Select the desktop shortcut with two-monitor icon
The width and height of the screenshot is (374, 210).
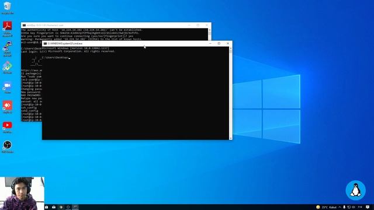[x=8, y=48]
